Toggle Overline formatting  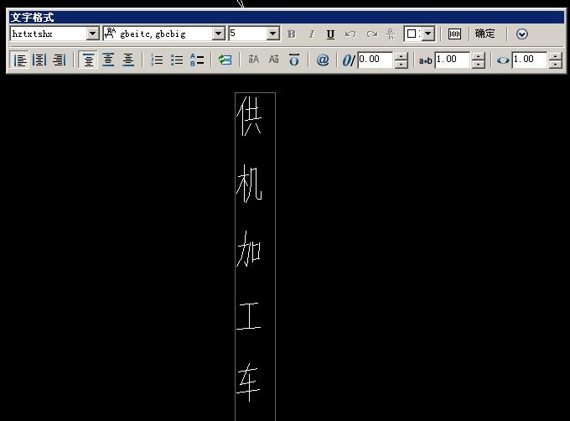pos(293,60)
